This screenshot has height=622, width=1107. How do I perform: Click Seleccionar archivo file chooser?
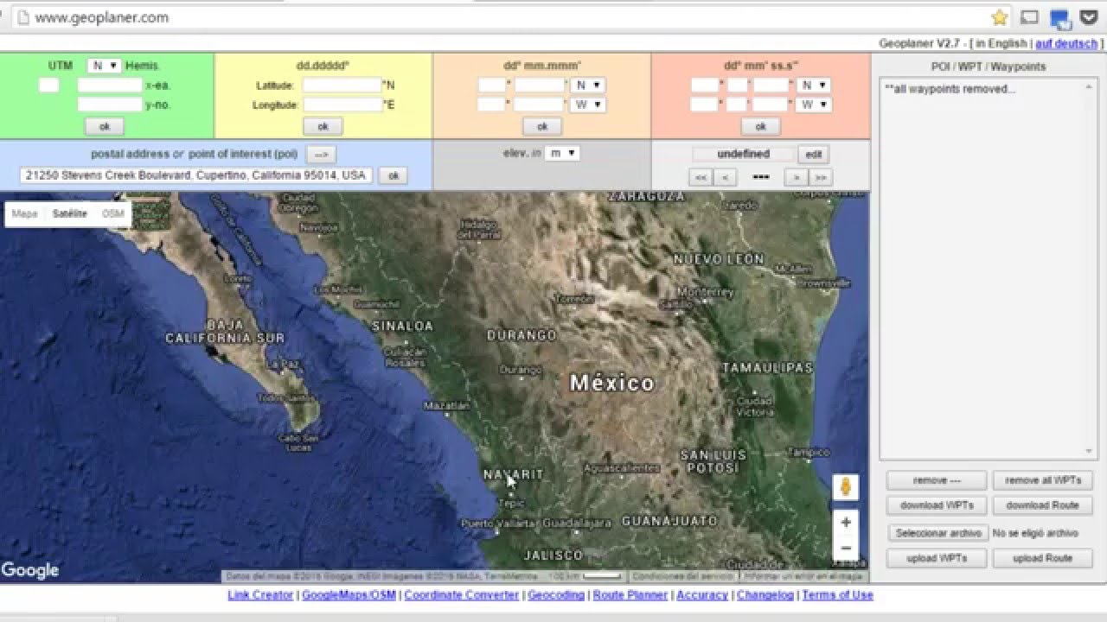938,533
